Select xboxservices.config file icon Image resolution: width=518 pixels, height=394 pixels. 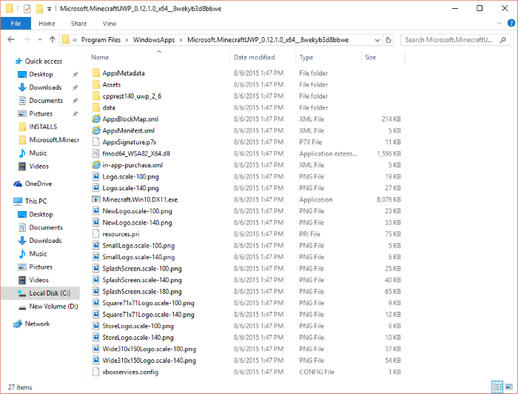95,372
